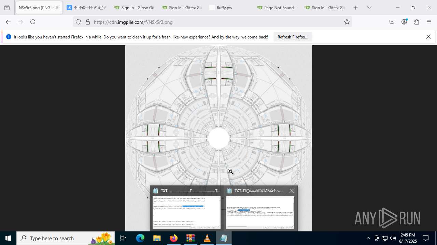Viewport: 437px width, 245px height.
Task: Switch to the fluffy.pw tab
Action: 229,7
